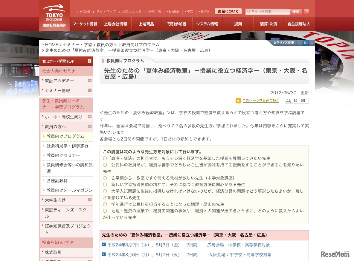354x261 pixels.
Task: Open the 東証について button
Action: tap(228, 11)
